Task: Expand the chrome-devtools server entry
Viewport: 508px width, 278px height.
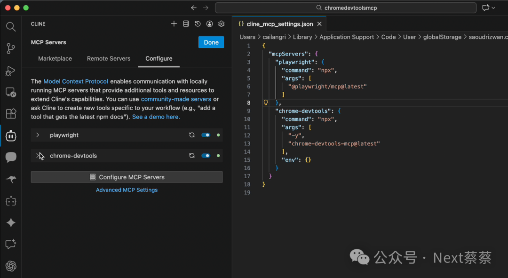Action: [38, 156]
